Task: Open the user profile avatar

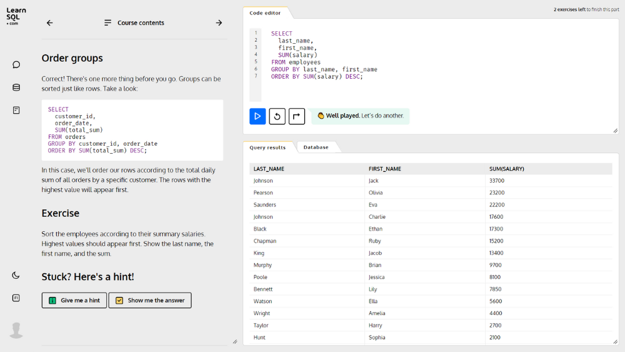Action: point(16,330)
